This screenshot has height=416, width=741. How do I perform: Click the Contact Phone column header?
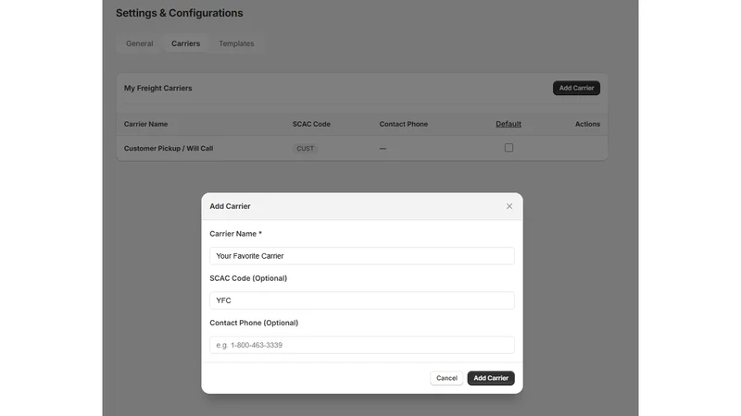tap(404, 124)
